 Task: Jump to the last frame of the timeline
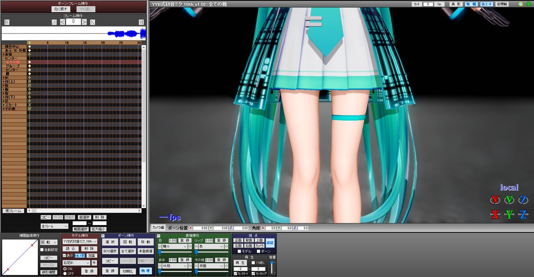pyautogui.click(x=141, y=22)
